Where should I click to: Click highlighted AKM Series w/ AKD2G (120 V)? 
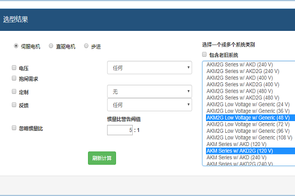pyautogui.click(x=250, y=151)
